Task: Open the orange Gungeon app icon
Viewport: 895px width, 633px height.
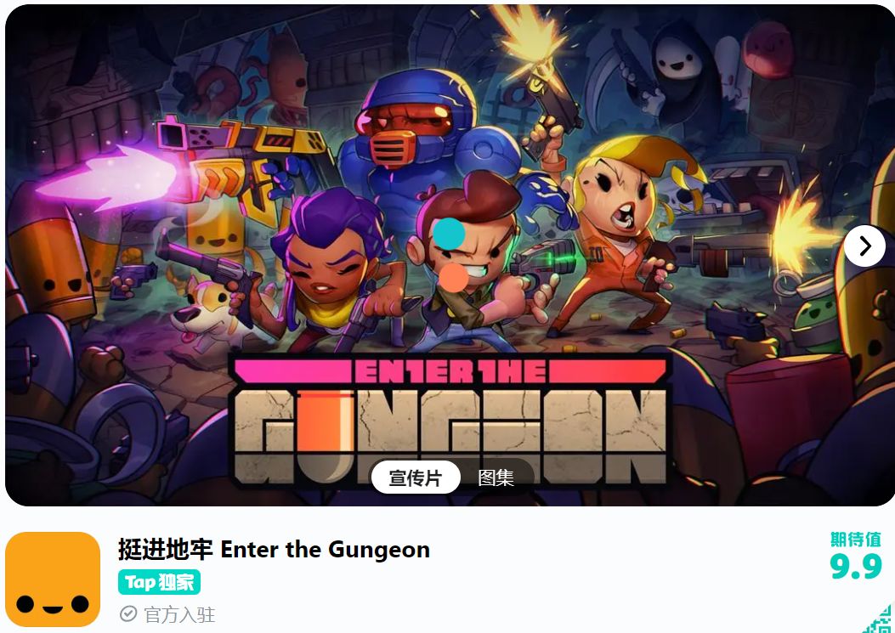Action: pos(53,579)
